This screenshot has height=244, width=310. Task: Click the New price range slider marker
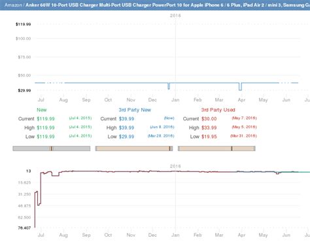pos(52,148)
